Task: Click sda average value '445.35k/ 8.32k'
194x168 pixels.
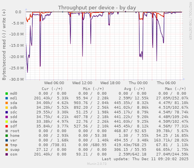Action: 131,103
